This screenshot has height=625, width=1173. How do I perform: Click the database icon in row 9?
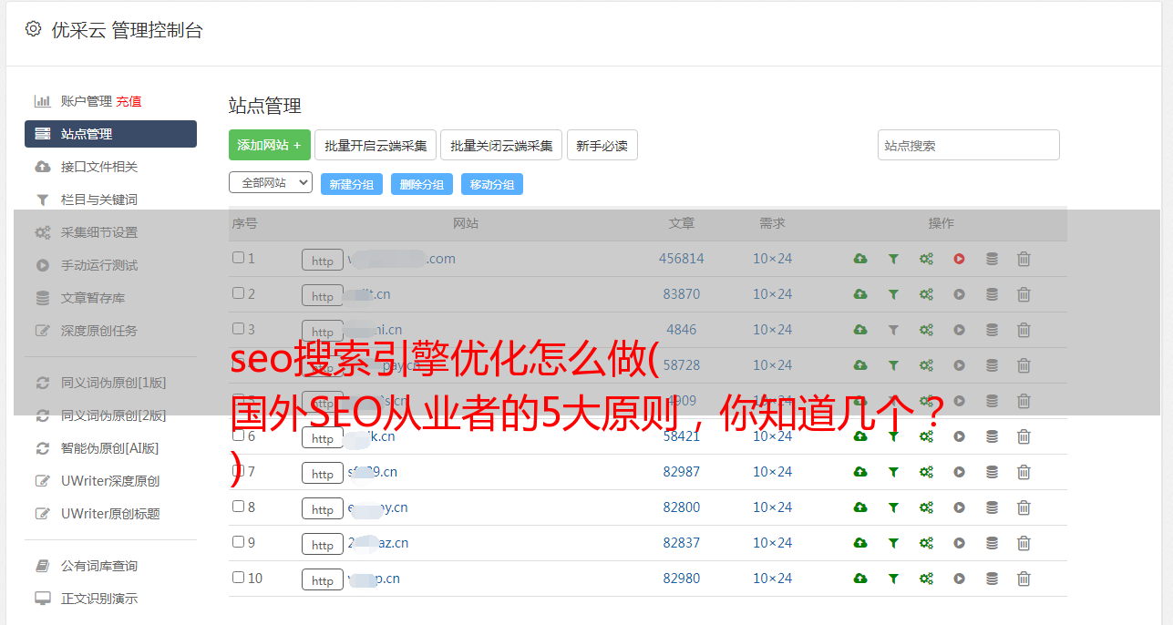992,543
